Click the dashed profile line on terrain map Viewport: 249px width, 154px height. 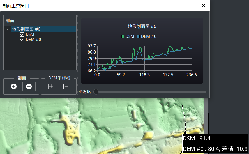pos(184,118)
